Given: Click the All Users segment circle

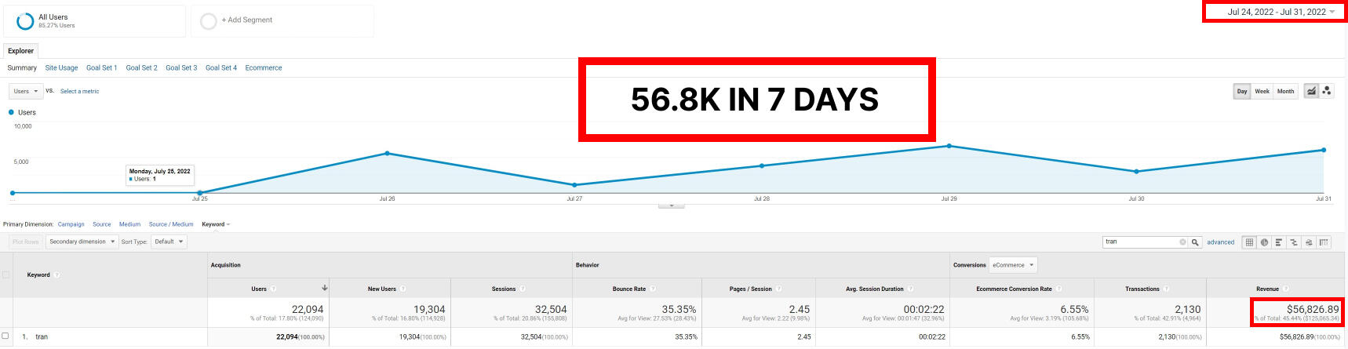Looking at the screenshot, I should (x=25, y=21).
